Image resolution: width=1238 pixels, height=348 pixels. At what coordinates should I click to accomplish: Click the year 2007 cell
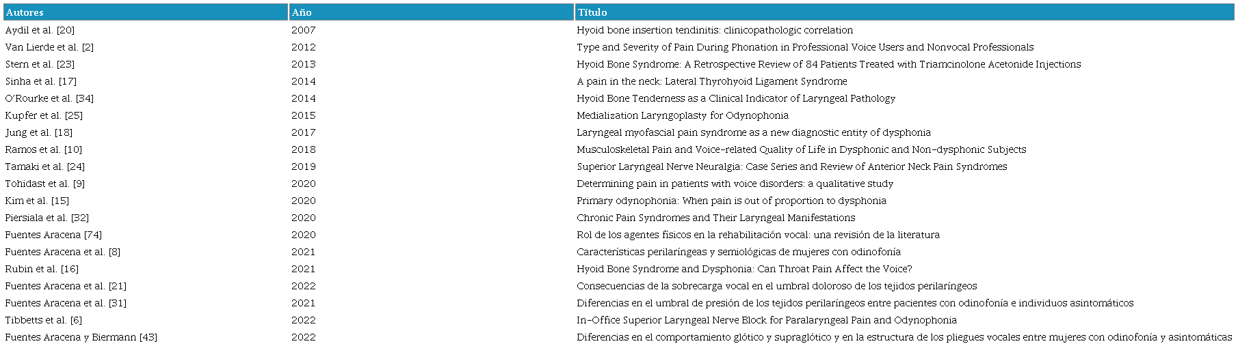303,30
